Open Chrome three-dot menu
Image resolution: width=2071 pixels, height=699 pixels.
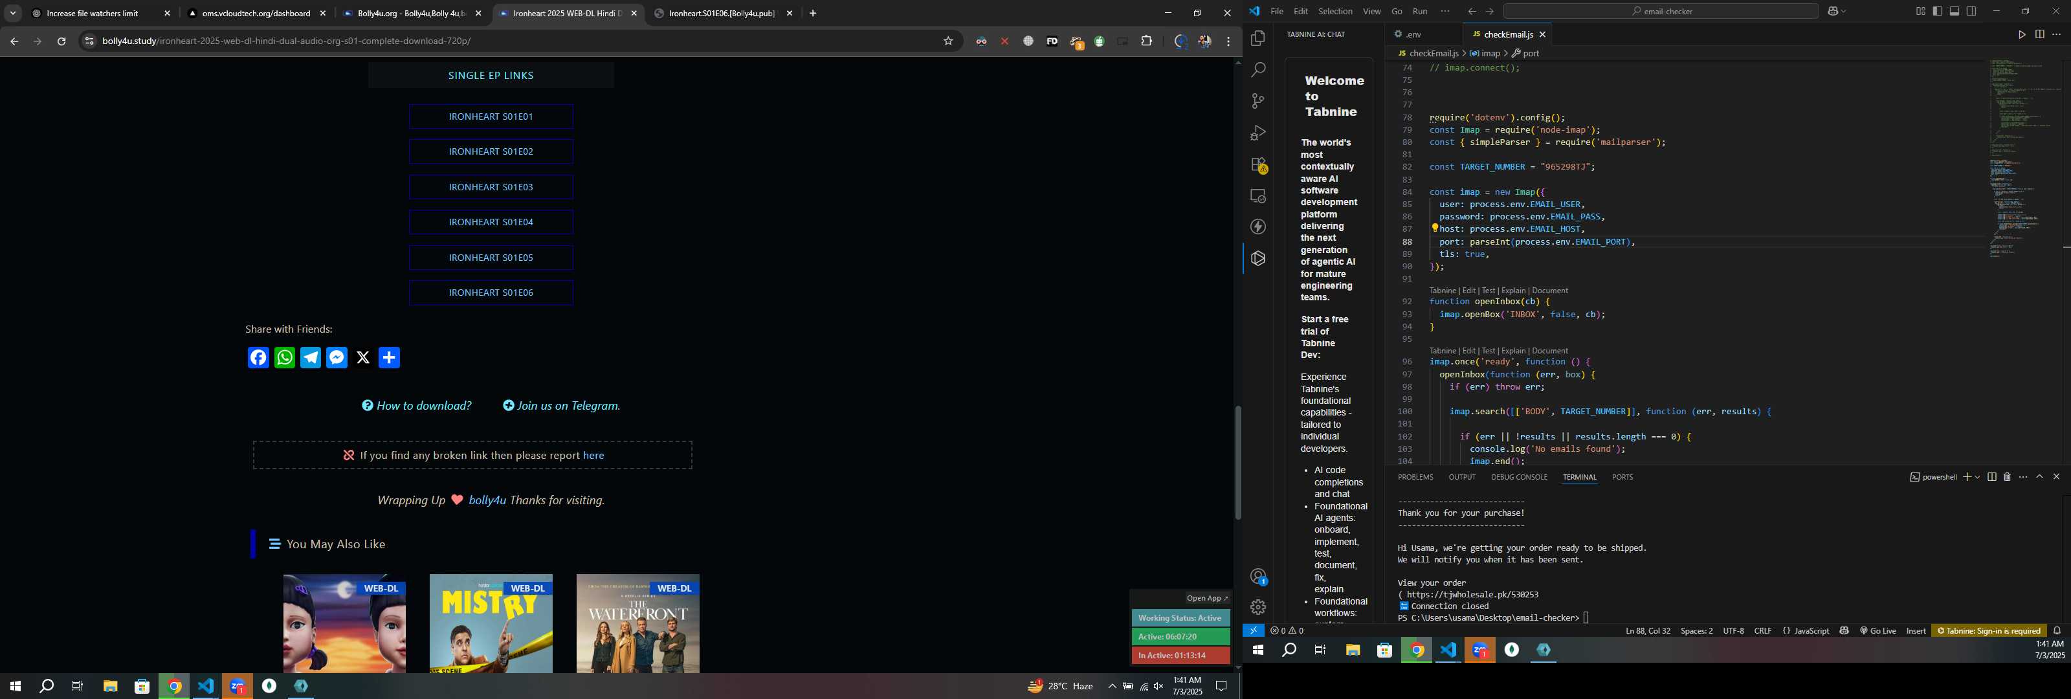pos(1228,41)
